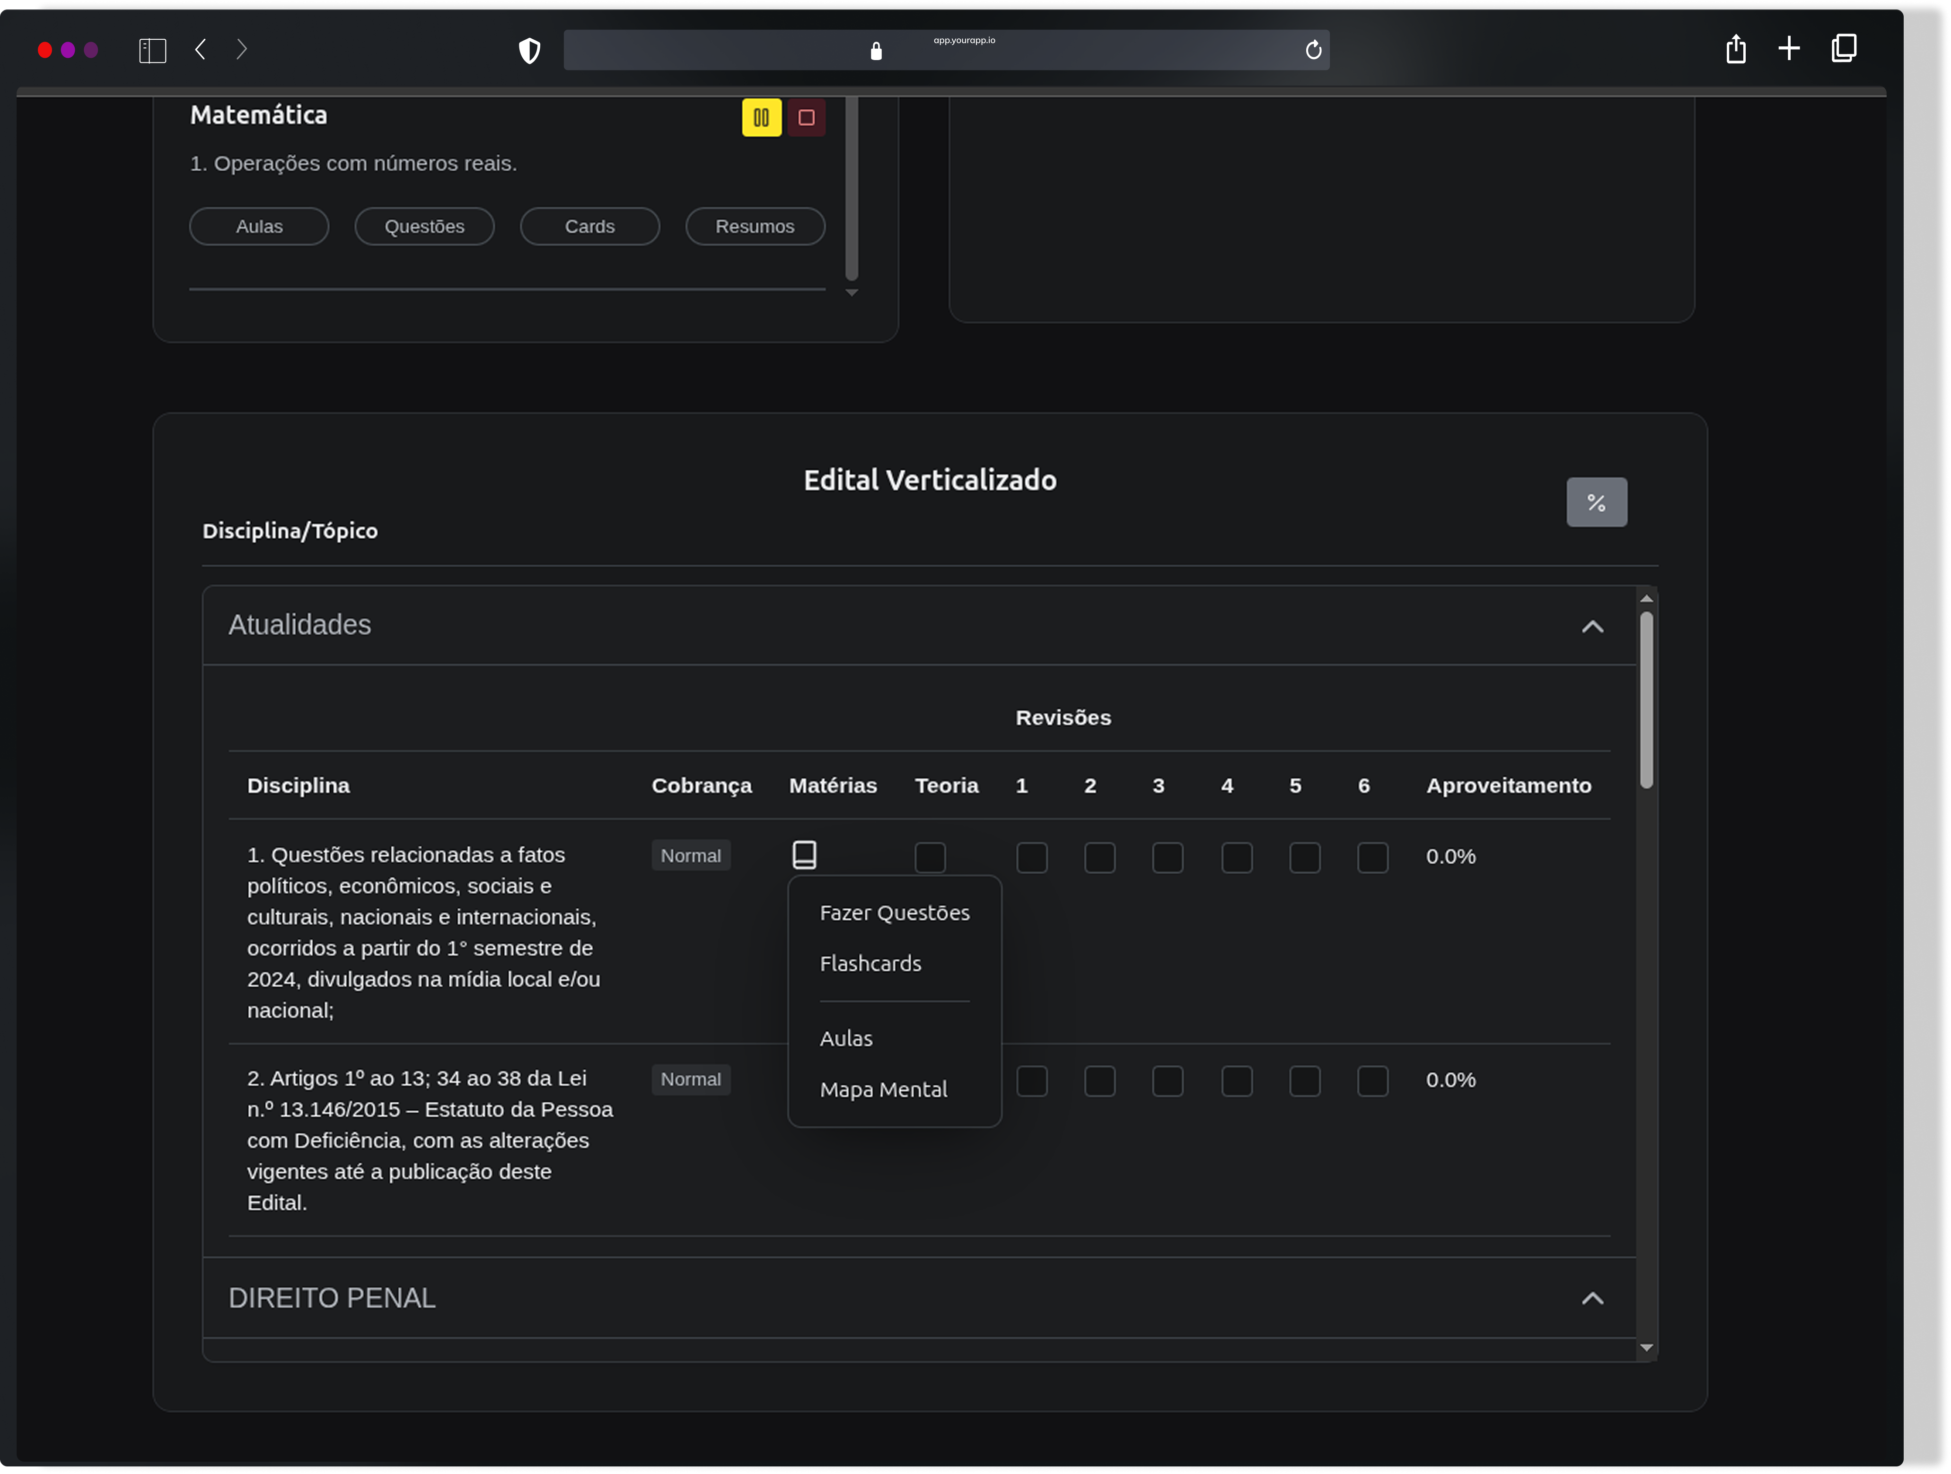
Task: Click the address bar lock icon
Action: tap(876, 51)
